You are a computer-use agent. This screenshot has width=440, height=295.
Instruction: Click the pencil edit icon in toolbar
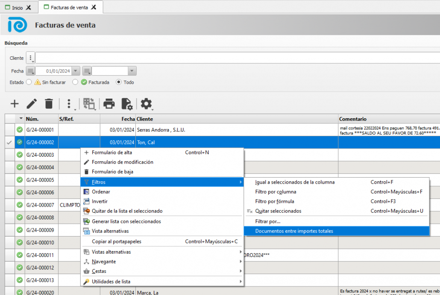pyautogui.click(x=32, y=103)
